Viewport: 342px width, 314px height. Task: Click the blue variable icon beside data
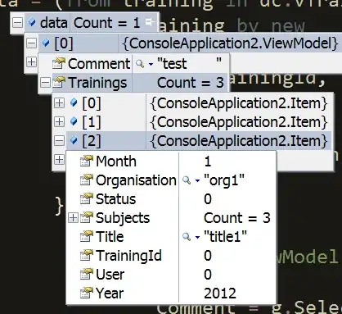pyautogui.click(x=32, y=22)
